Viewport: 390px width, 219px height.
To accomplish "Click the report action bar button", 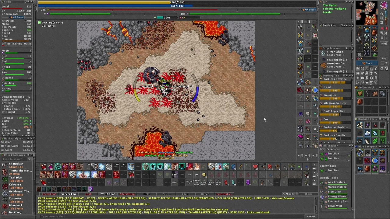I will coord(175,182).
